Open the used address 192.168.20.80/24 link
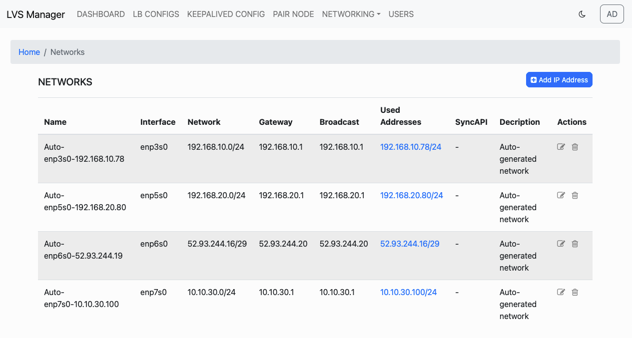Screen dimensions: 632x338 point(412,195)
